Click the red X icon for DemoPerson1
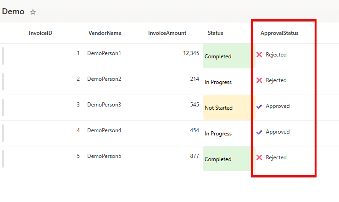 click(259, 55)
